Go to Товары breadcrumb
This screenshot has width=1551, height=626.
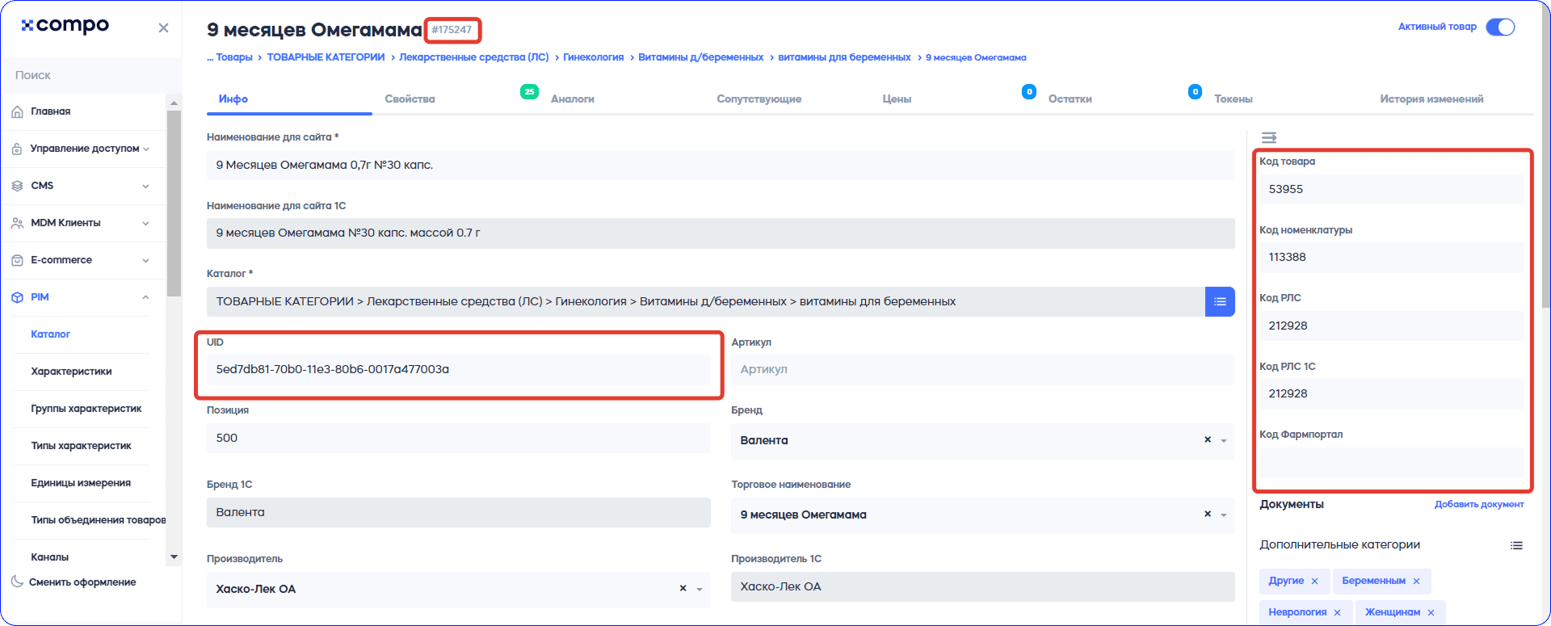[x=234, y=57]
